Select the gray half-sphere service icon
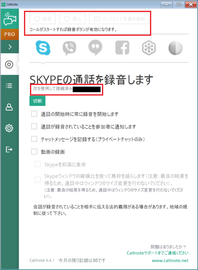Viewport: 198px width, 270px height. [175, 48]
